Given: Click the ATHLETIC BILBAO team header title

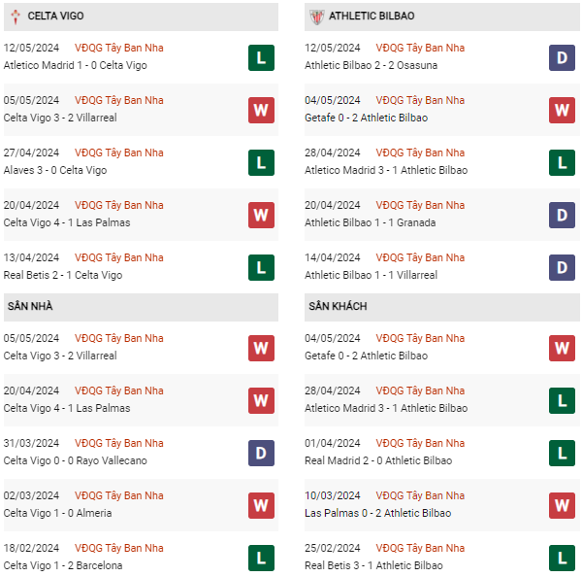Looking at the screenshot, I should point(372,17).
